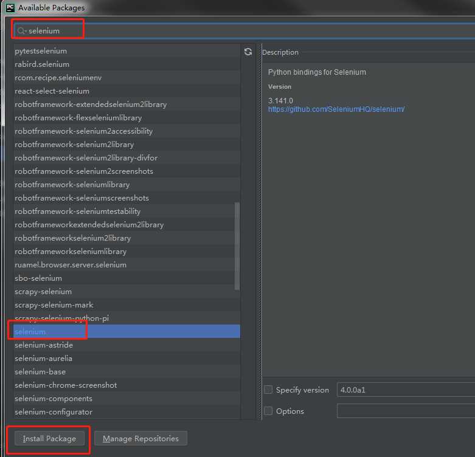Enable the Options checkbox
Image resolution: width=475 pixels, height=457 pixels.
268,411
